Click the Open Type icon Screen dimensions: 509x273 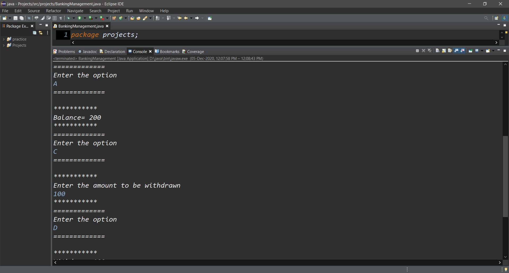tap(132, 18)
